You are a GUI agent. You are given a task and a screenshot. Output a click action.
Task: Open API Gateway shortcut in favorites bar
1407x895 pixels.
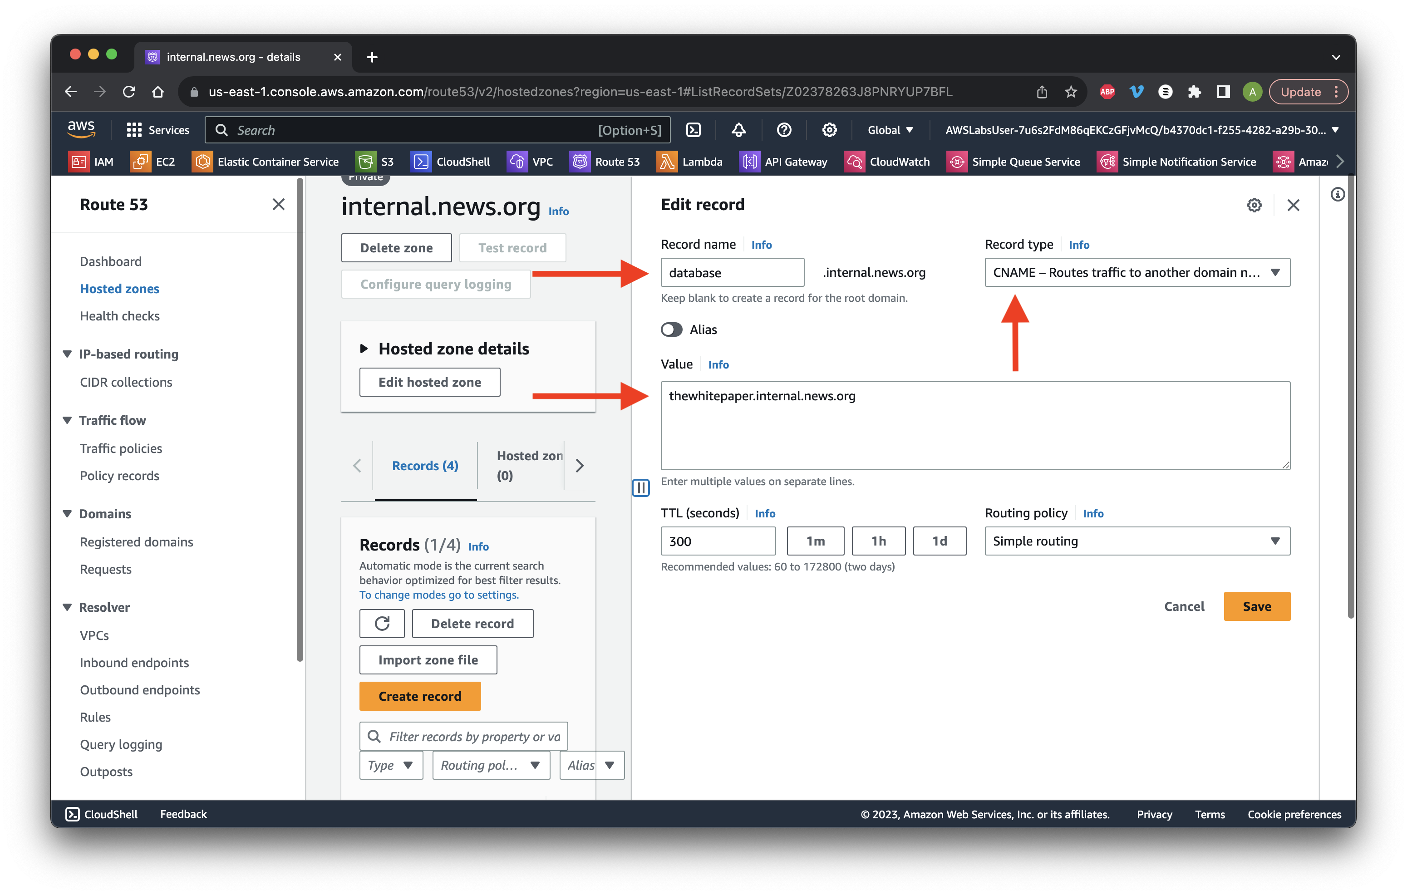(x=783, y=162)
